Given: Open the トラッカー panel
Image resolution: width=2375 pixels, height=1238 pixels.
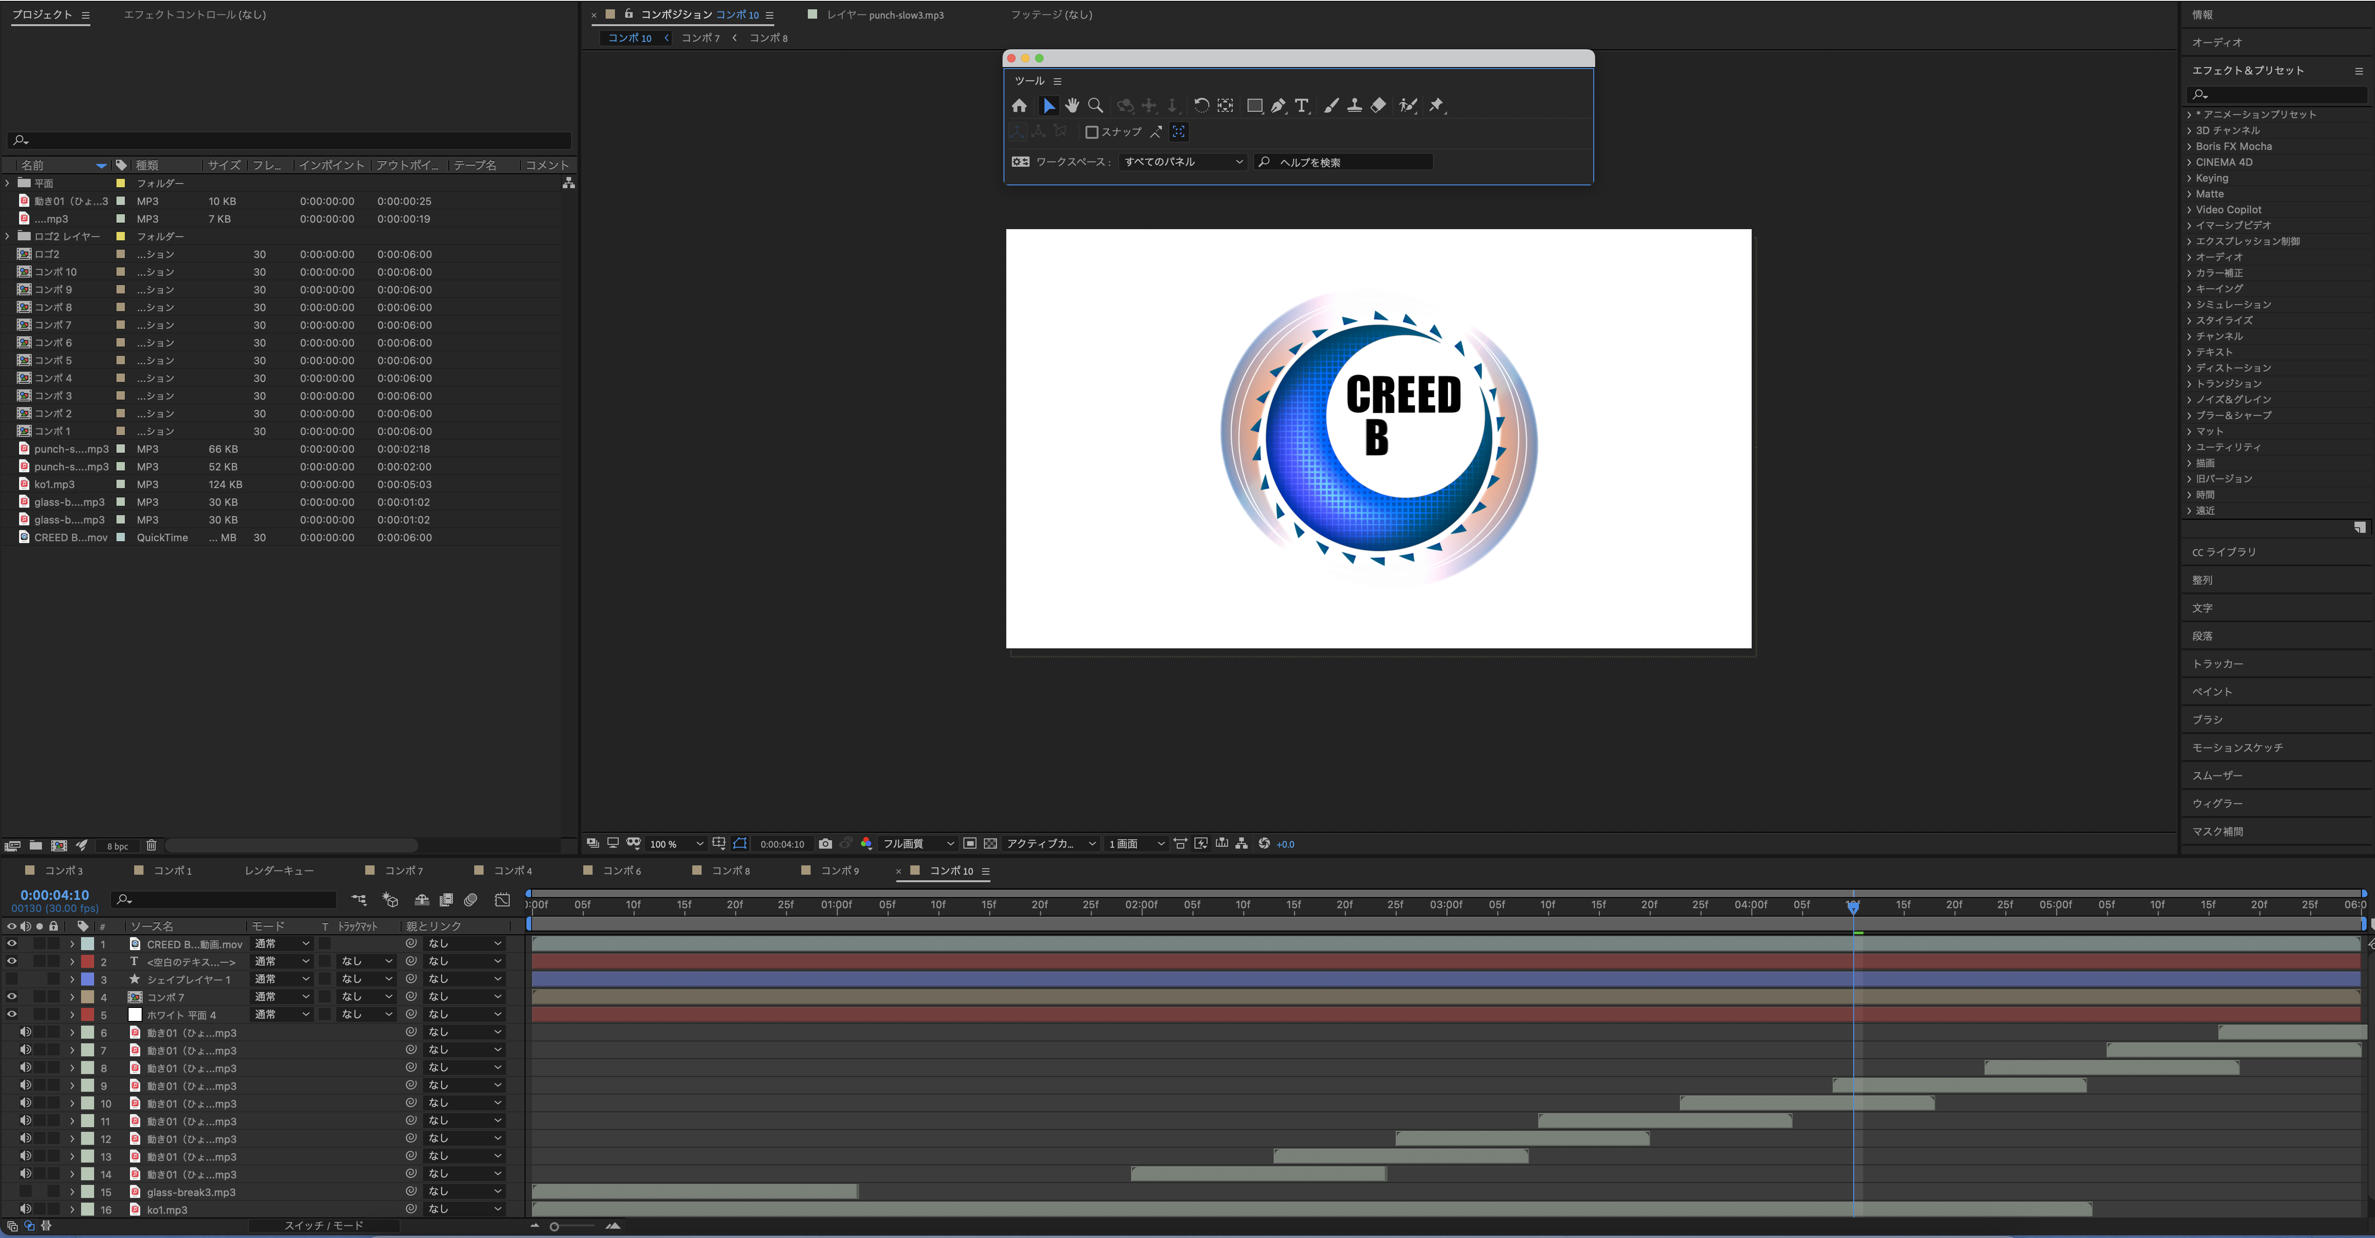Looking at the screenshot, I should pos(2218,664).
